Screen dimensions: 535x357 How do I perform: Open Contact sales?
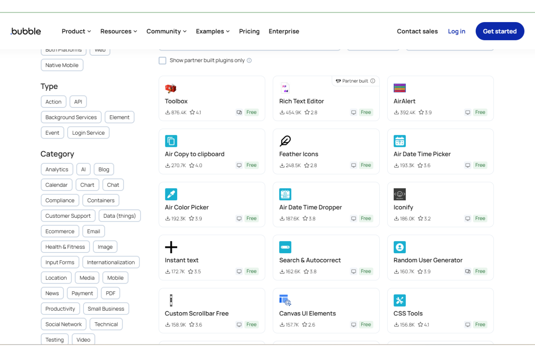coord(417,31)
